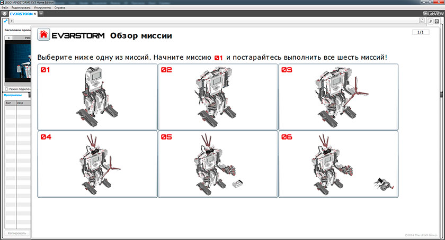445x240 pixels.
Task: Click the 1/1 page indicator field
Action: click(x=421, y=32)
